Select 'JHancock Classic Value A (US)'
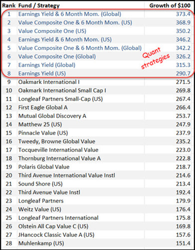 (x=56, y=235)
